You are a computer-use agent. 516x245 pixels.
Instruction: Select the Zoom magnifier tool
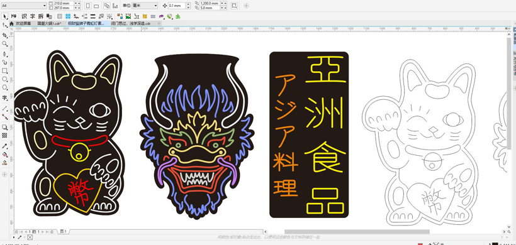[4, 44]
